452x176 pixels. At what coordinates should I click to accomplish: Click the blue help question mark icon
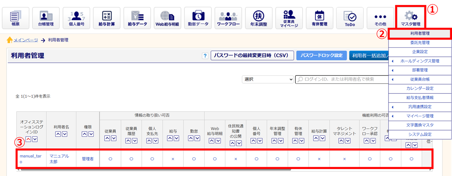point(205,56)
